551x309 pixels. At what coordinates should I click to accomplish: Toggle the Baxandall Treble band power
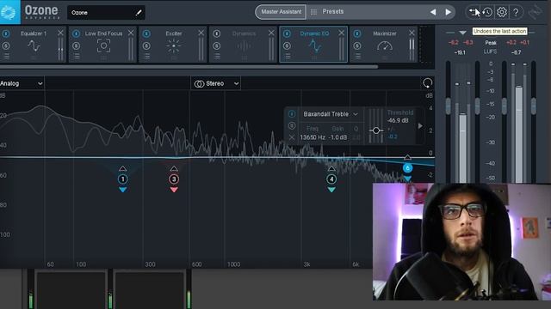(x=292, y=114)
